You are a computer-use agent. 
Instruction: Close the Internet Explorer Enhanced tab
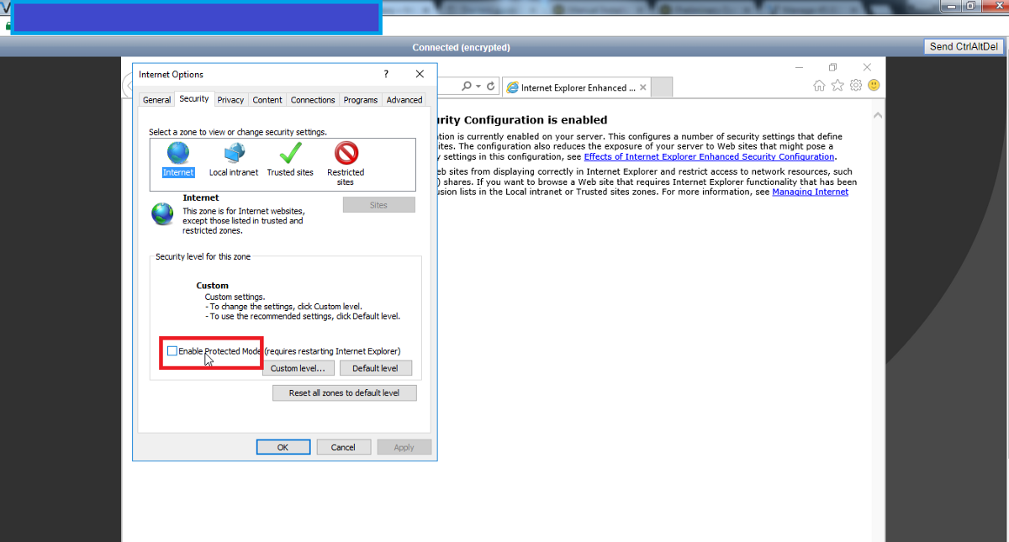tap(643, 87)
